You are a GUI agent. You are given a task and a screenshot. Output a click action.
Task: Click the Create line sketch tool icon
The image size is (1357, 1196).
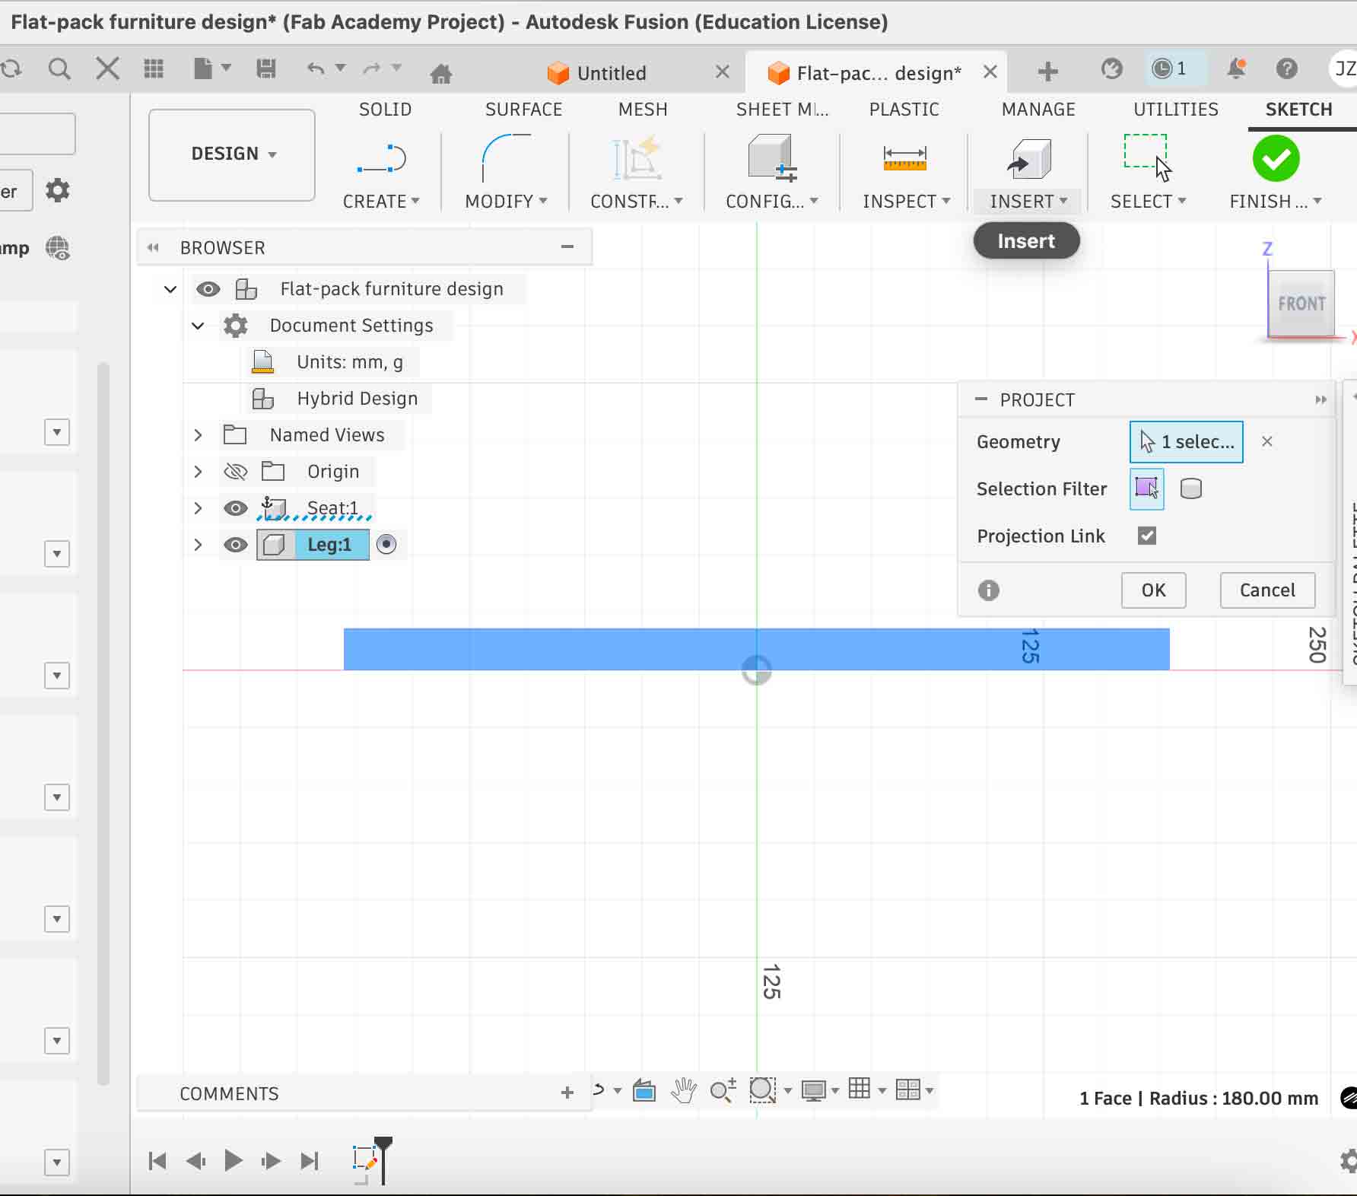382,158
